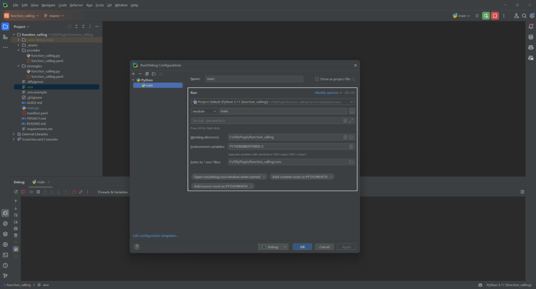Stop the running process with the red square in the top toolbar
Screen dimensions: 536x289
click(495, 16)
